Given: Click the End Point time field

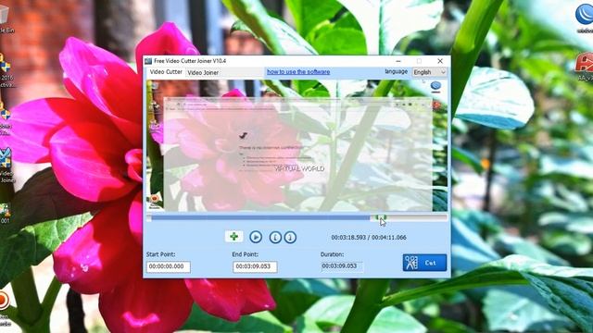Looking at the screenshot, I should click(x=255, y=266).
